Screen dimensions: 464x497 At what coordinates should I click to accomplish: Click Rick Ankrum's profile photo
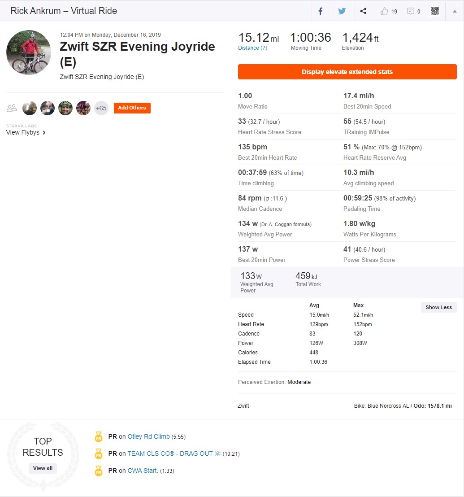tap(29, 52)
